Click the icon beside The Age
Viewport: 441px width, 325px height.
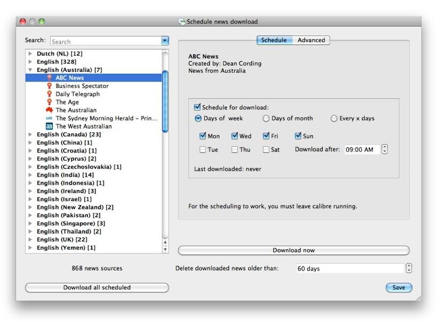[x=50, y=102]
